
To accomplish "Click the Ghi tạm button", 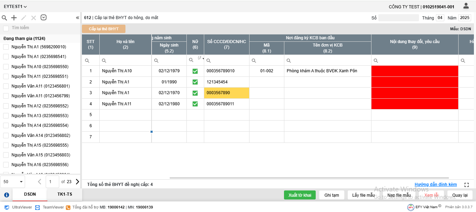I will click(332, 195).
